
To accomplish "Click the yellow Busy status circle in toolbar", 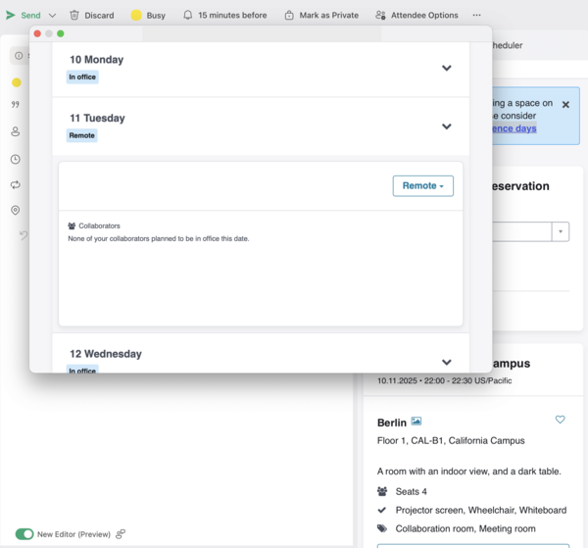I will 136,16.
